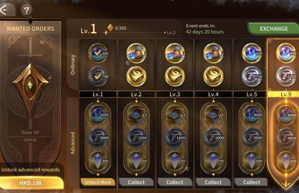Select the Lv.1 advanced 300 crystal shard

coord(98,161)
